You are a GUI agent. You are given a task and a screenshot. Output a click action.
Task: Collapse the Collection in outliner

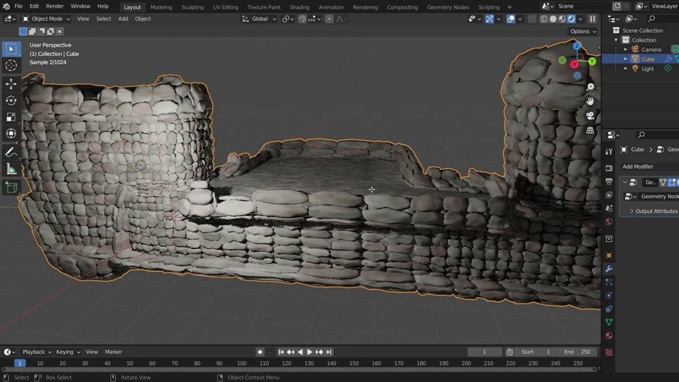(x=616, y=40)
